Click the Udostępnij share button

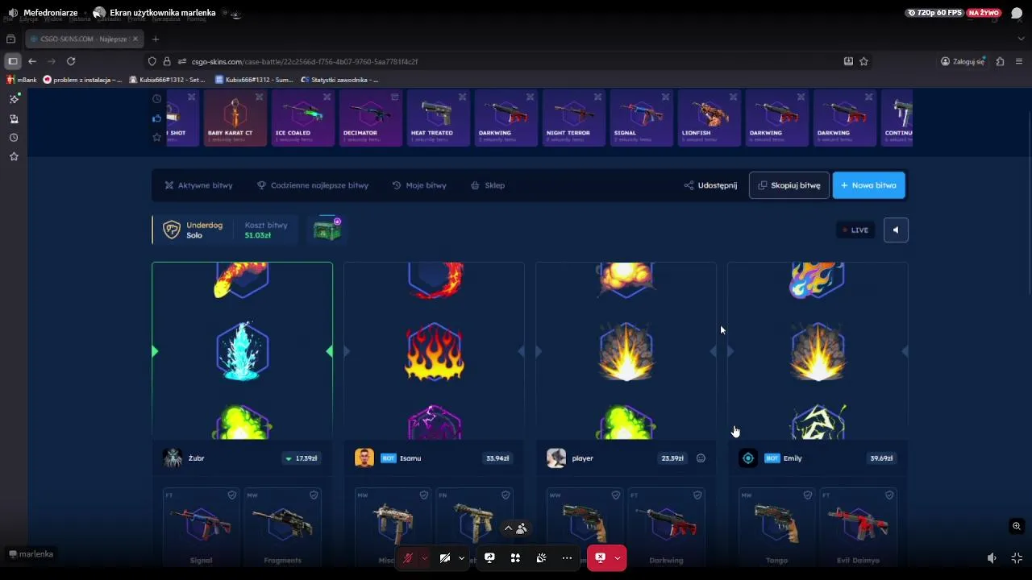click(710, 185)
